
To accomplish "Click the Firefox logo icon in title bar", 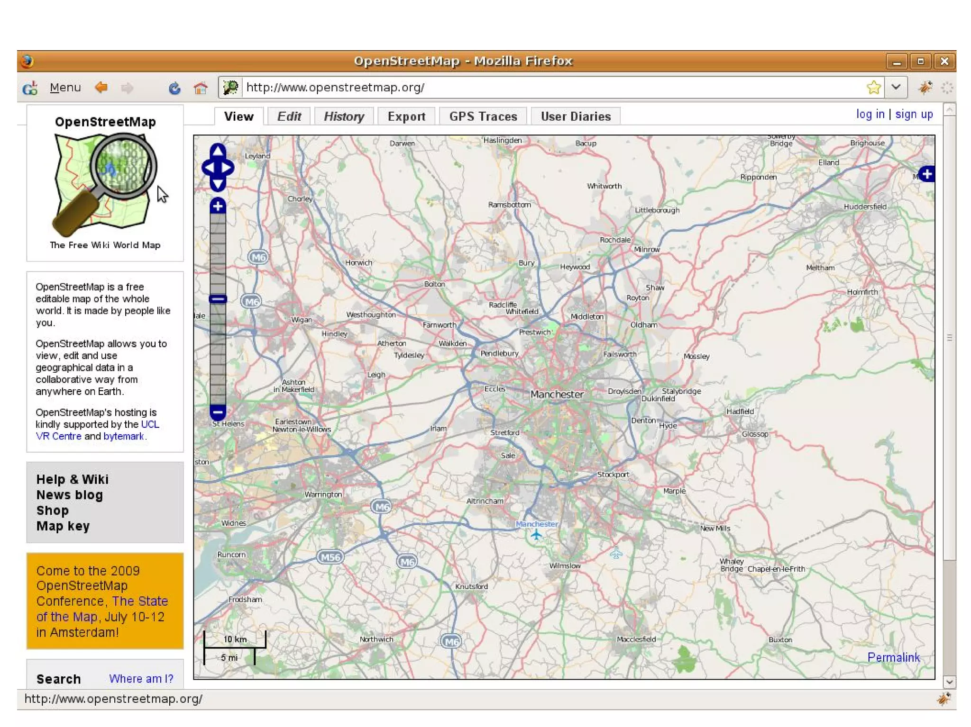I will click(27, 61).
